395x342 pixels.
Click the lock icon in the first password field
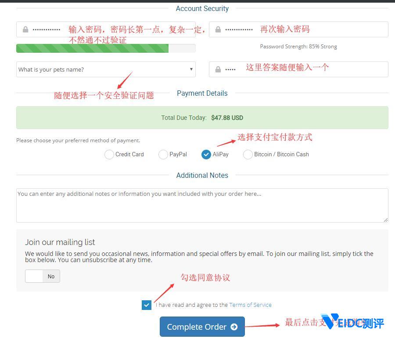25,29
